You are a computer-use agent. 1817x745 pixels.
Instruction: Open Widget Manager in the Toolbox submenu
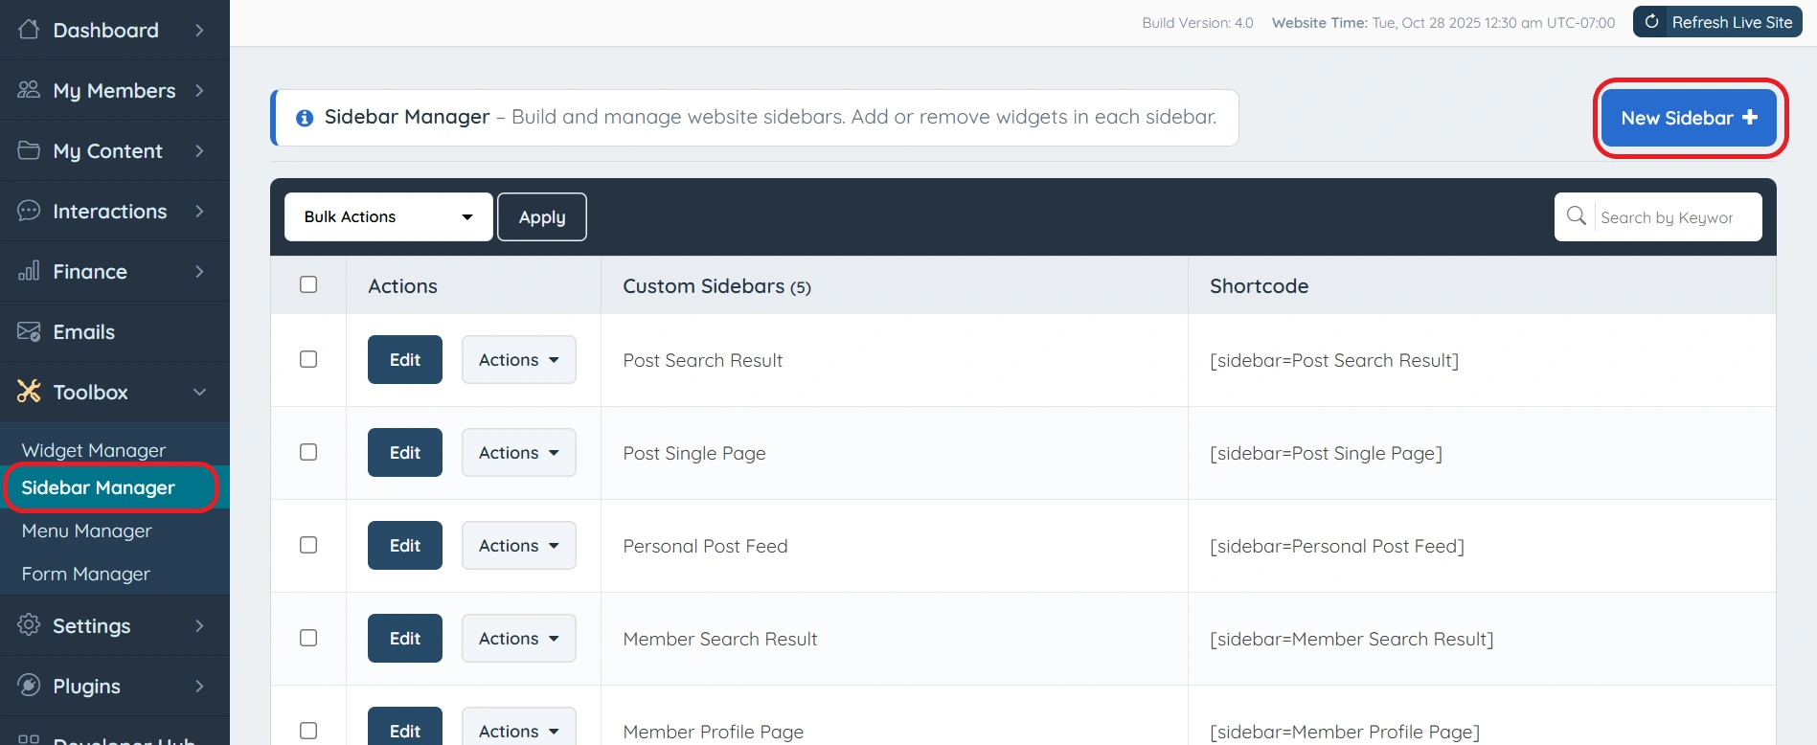(x=94, y=450)
